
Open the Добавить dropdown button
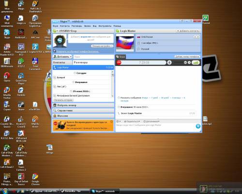tap(62, 57)
